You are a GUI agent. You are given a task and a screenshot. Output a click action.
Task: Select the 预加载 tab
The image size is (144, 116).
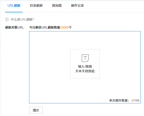point(57,6)
